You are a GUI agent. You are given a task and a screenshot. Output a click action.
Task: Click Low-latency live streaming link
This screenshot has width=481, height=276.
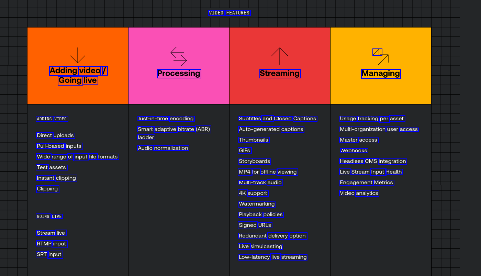[x=273, y=257]
